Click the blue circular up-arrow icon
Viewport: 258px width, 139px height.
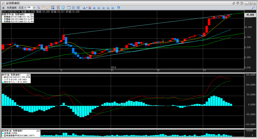click(63, 8)
